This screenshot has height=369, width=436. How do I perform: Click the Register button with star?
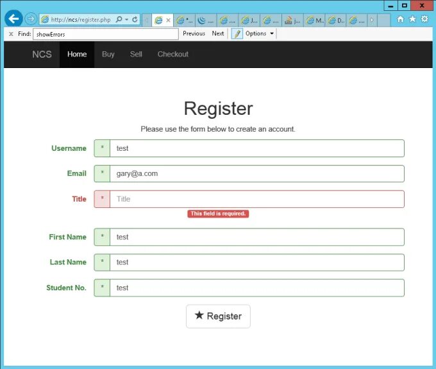pos(218,316)
